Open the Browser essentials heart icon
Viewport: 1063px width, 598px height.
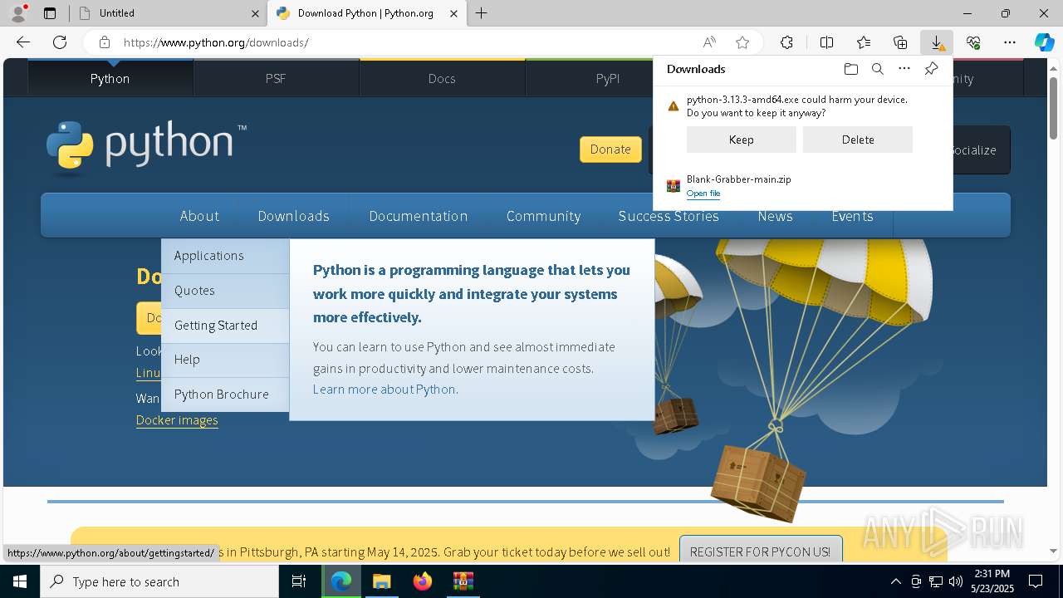(973, 42)
